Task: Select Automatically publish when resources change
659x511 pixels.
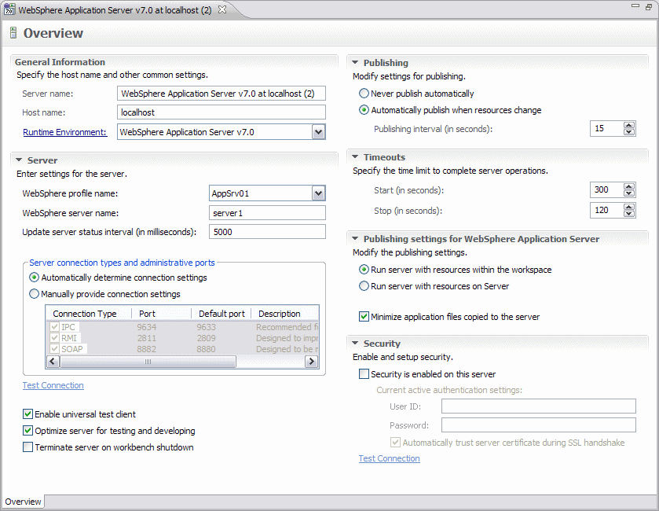Action: [364, 110]
